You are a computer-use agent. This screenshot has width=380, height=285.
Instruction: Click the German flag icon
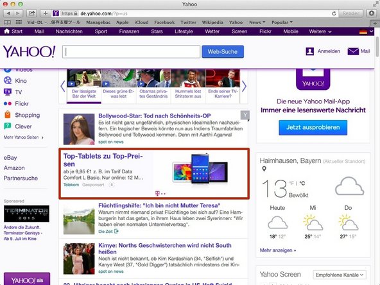tap(363, 31)
